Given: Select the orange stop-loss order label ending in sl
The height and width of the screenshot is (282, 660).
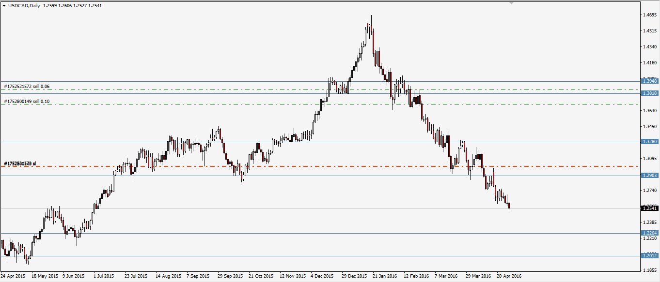Looking at the screenshot, I should tap(20, 163).
